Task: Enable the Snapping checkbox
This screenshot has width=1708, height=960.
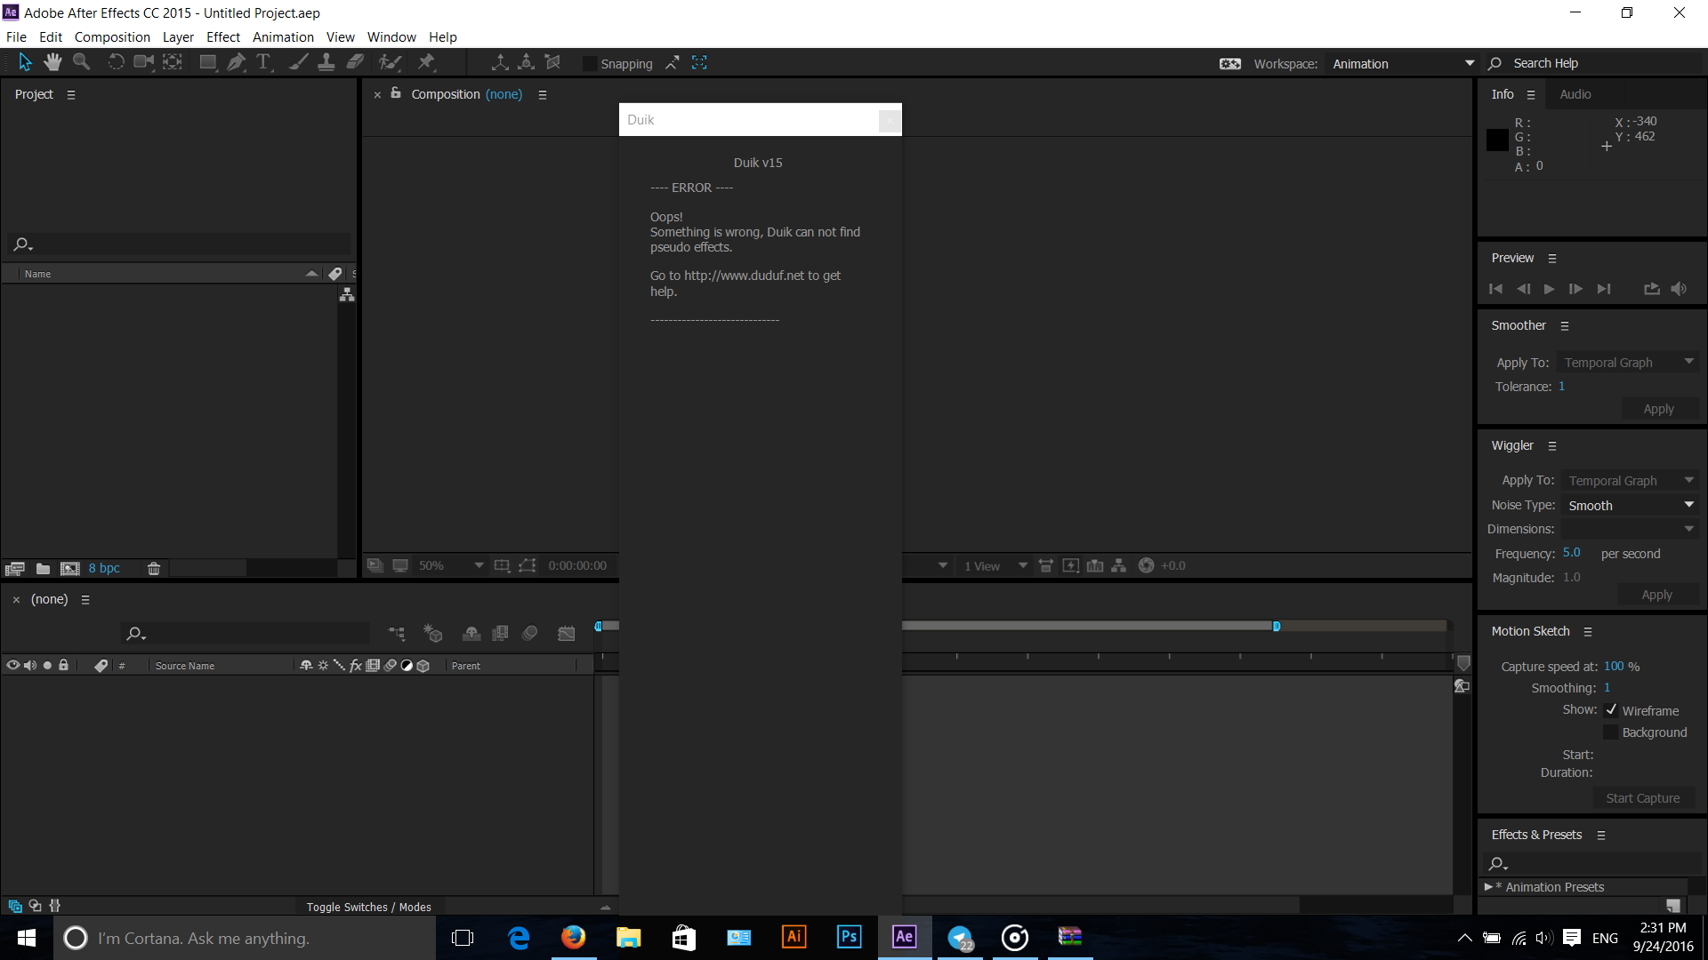Action: (x=590, y=64)
